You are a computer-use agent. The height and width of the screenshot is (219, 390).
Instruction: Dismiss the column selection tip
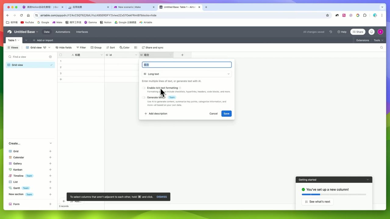(161, 197)
